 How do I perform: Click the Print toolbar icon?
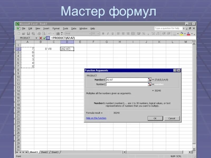click(x=39, y=34)
